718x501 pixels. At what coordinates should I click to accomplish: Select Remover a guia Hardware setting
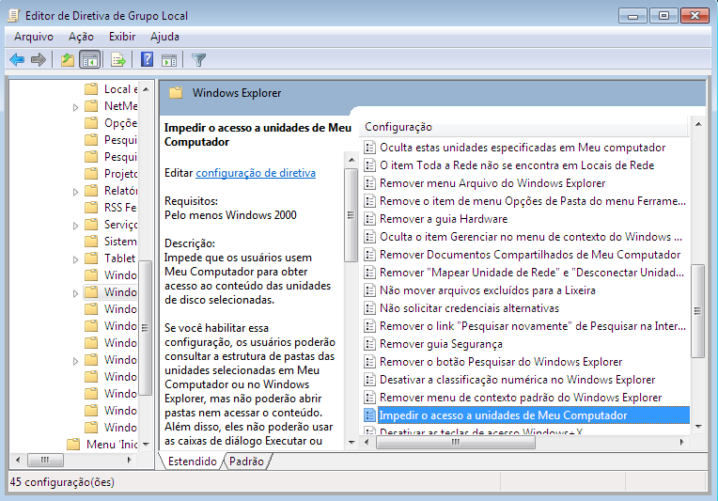click(x=444, y=219)
